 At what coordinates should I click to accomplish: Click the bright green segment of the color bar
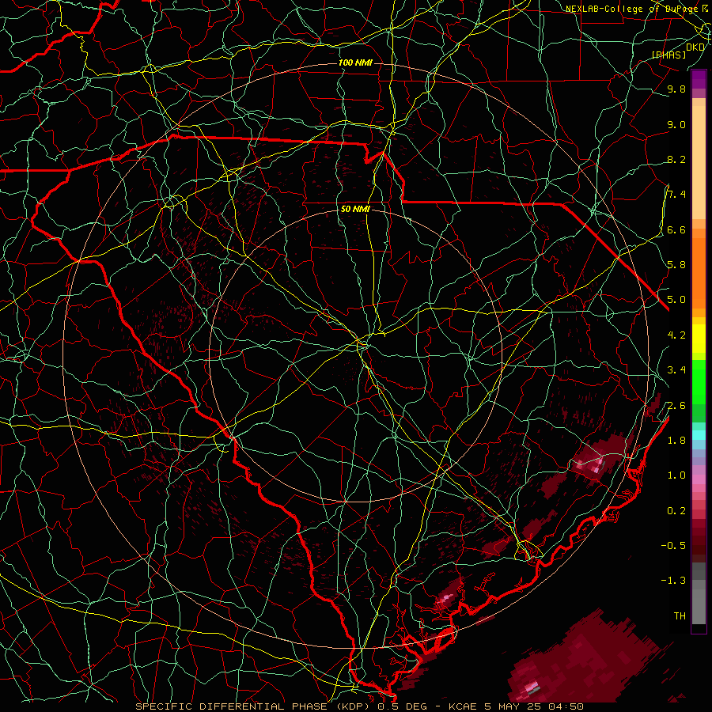[x=699, y=381]
